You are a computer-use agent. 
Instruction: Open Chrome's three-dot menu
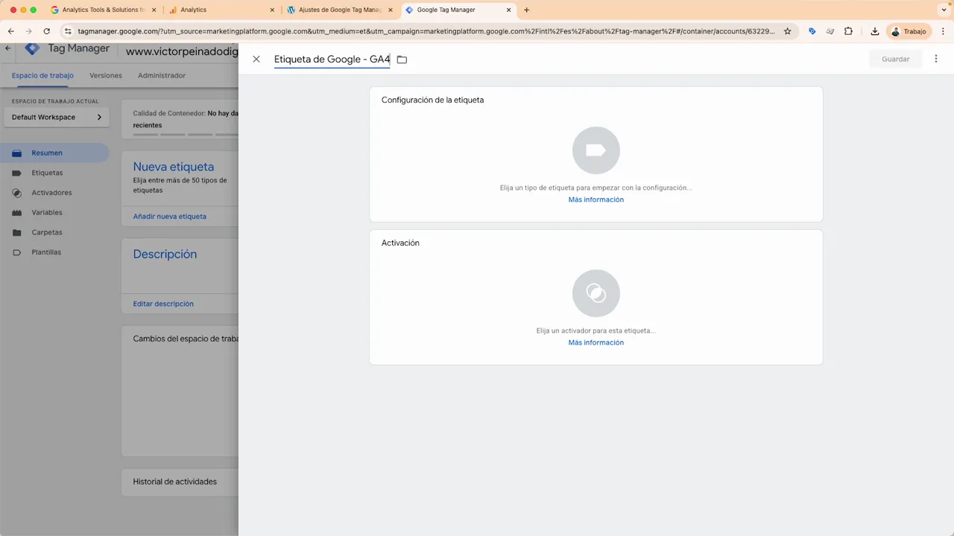[x=944, y=31]
